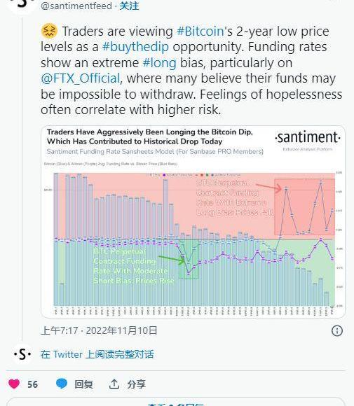Click the Santiment avatar beside Twitter conversation link
This screenshot has height=406, width=354.
coord(22,354)
